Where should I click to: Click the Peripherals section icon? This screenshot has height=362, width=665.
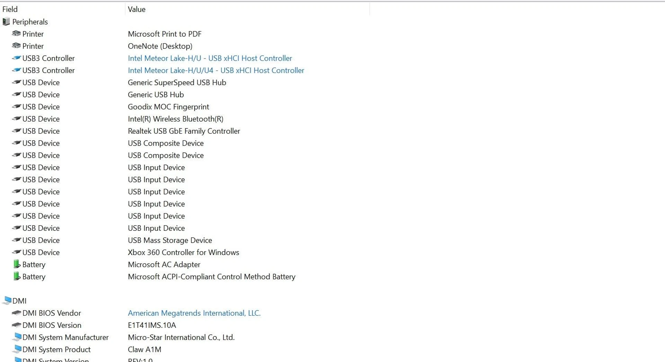[6, 22]
